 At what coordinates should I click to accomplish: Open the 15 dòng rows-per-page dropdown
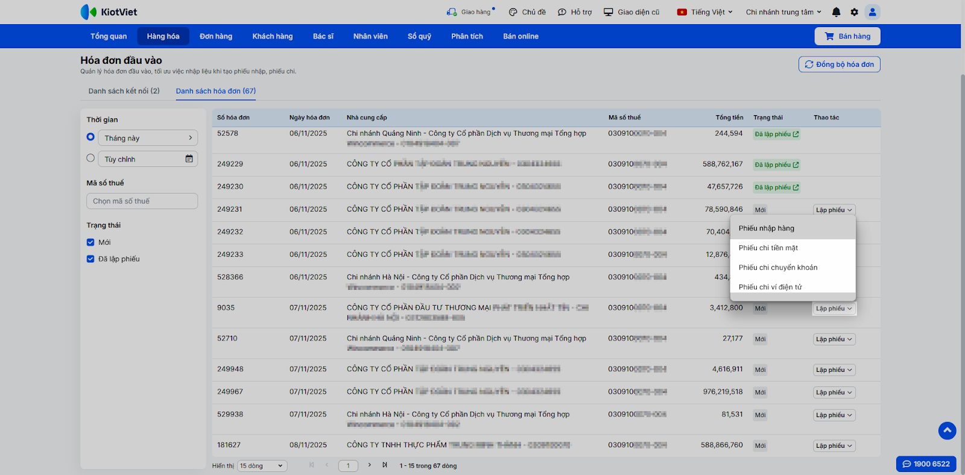point(262,466)
